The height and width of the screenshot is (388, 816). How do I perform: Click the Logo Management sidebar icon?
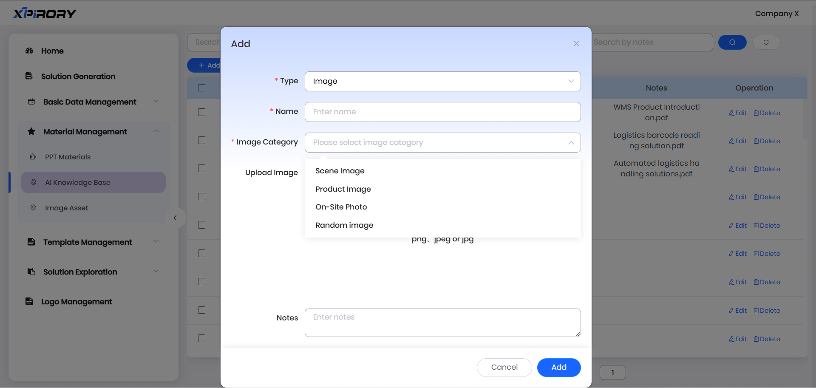click(29, 302)
